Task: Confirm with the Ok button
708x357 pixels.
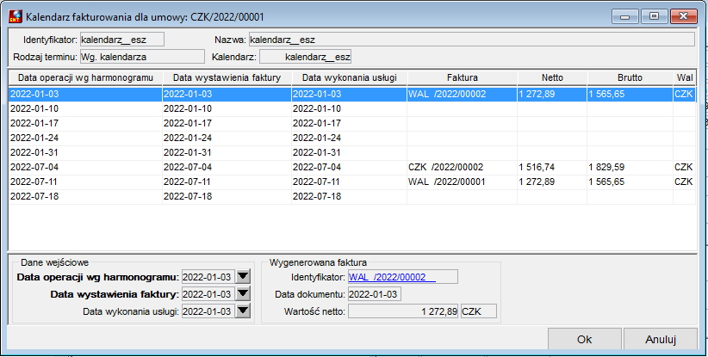Action: [584, 340]
